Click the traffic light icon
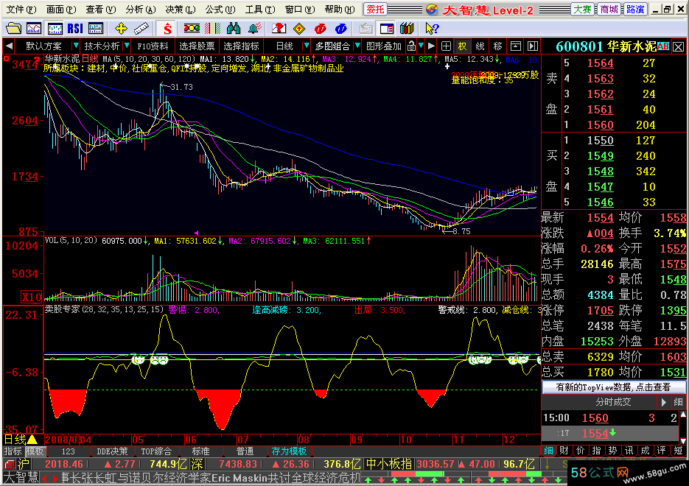The height and width of the screenshot is (486, 689). tap(192, 29)
